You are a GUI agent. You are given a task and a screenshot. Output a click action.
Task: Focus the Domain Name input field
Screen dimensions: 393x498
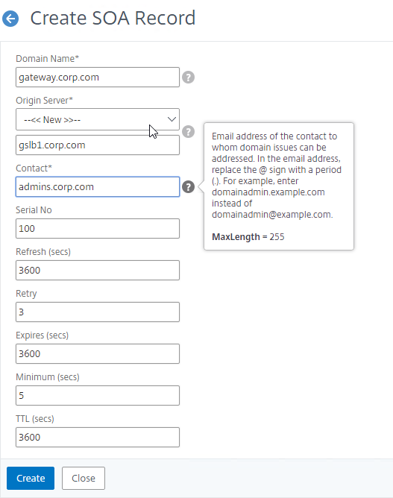point(98,78)
